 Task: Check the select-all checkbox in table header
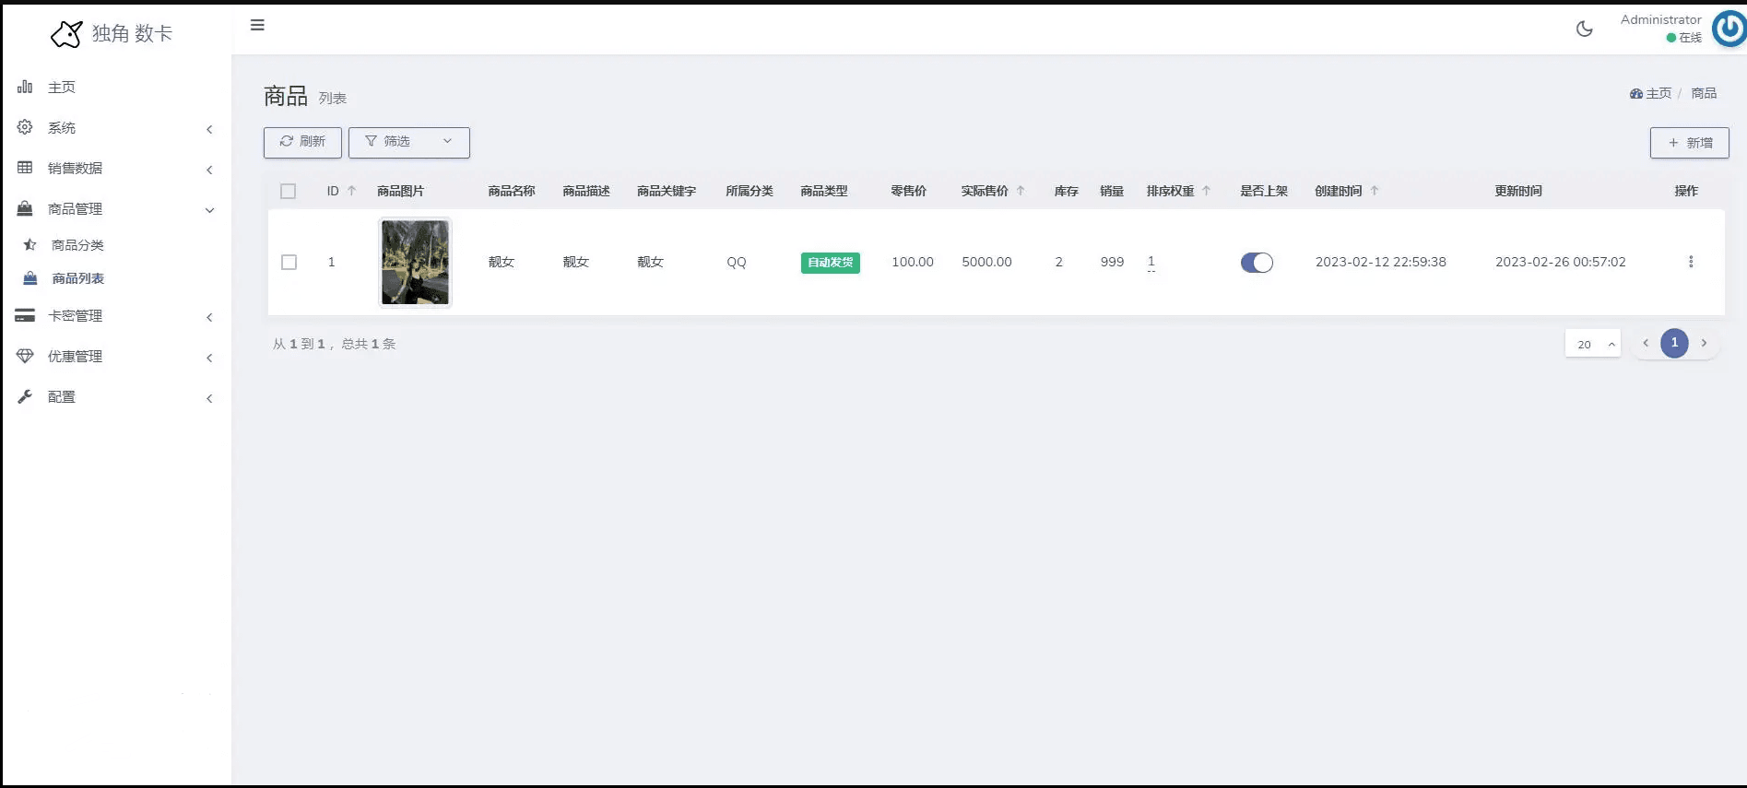[x=289, y=191]
